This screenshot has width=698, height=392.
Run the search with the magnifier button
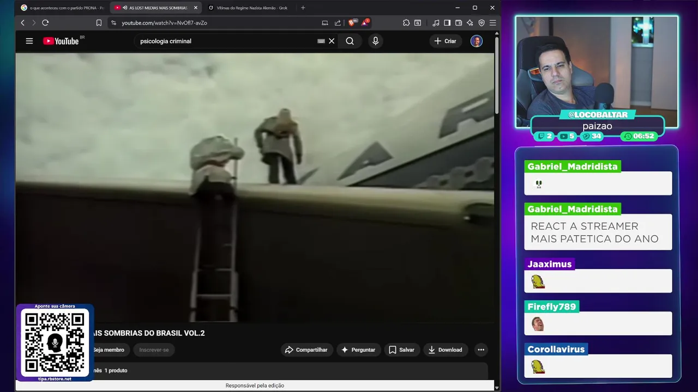click(x=350, y=41)
